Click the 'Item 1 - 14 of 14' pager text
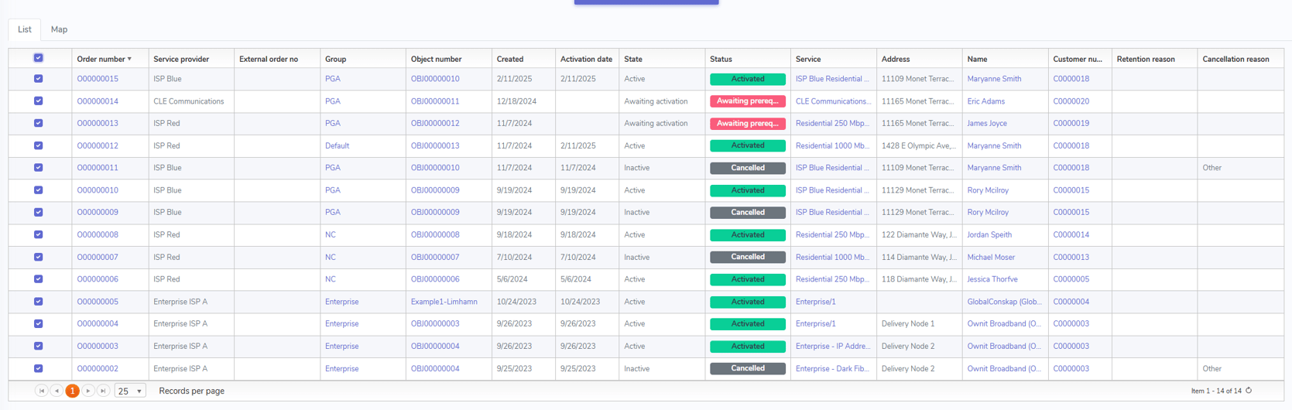 point(1216,391)
